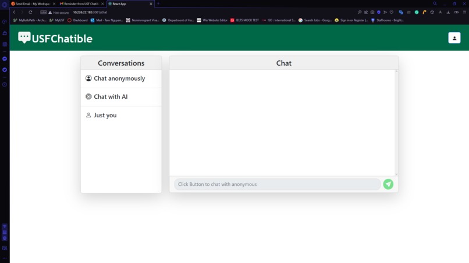Go back in browser history
Screen dimensions: 469x263
coord(14,12)
